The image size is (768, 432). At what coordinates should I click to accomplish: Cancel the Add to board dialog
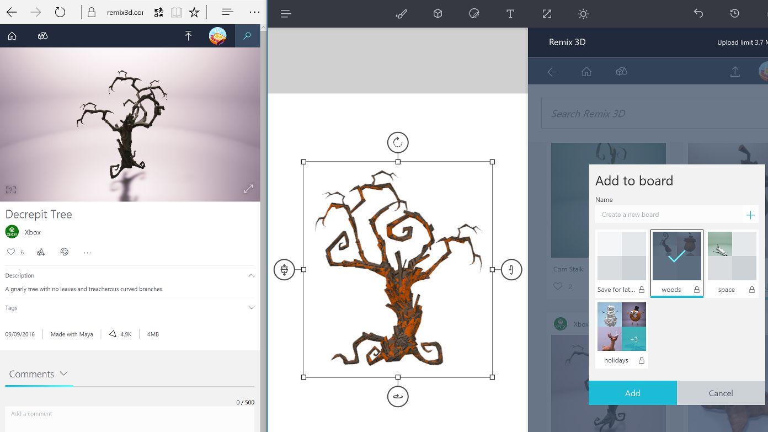[721, 393]
